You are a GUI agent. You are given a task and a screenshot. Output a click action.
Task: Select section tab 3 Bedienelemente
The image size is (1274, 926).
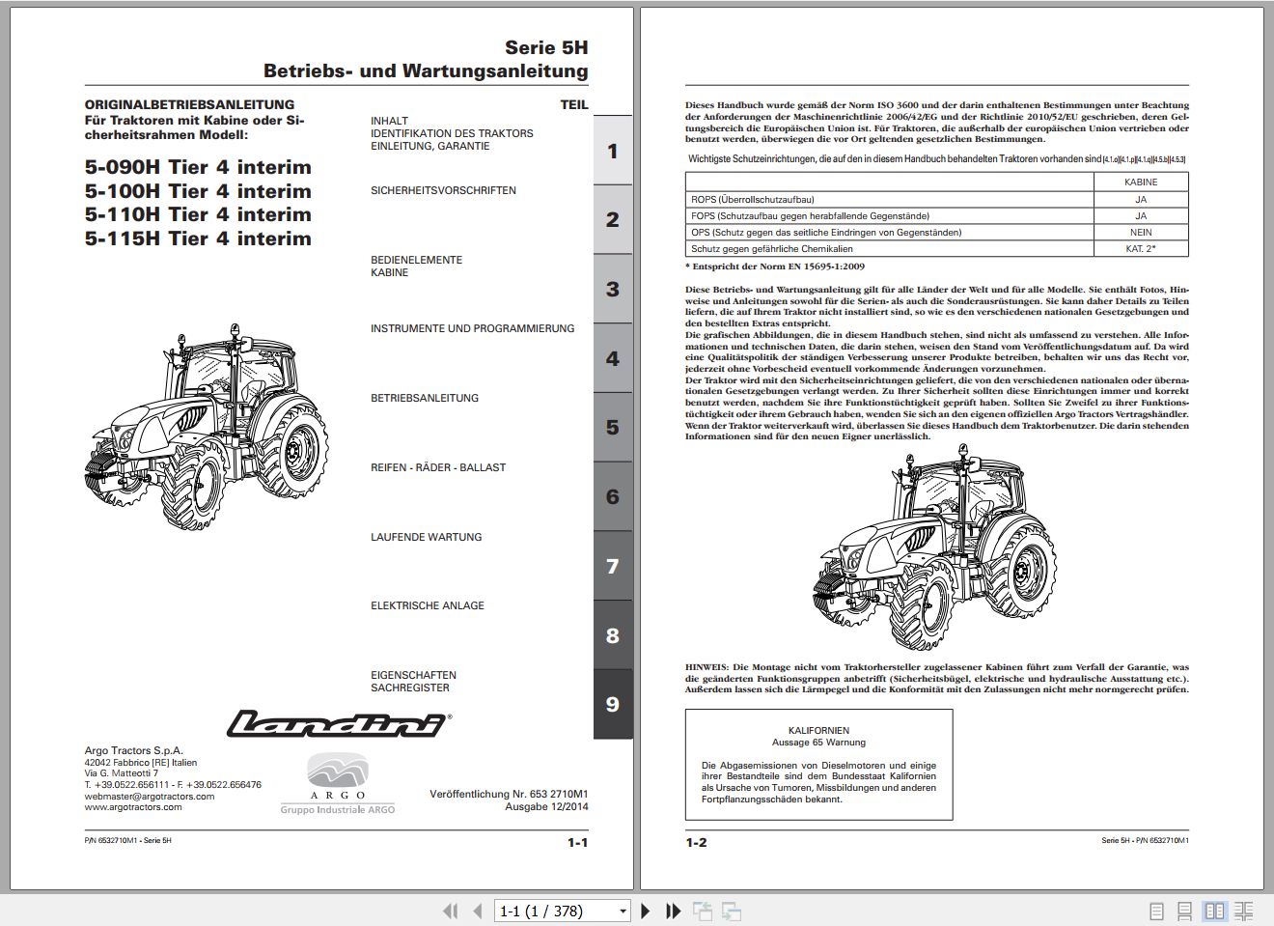pos(612,289)
